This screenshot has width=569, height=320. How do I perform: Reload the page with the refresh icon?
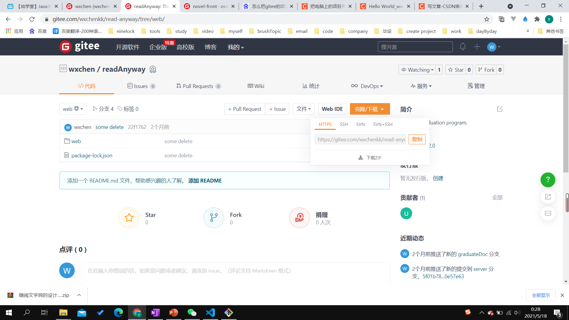(x=32, y=19)
